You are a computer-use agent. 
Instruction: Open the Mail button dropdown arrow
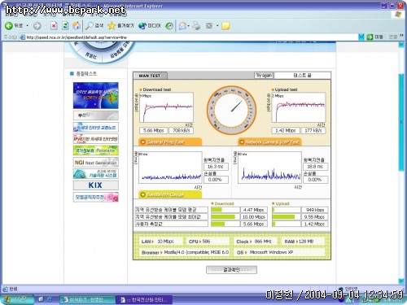189,26
